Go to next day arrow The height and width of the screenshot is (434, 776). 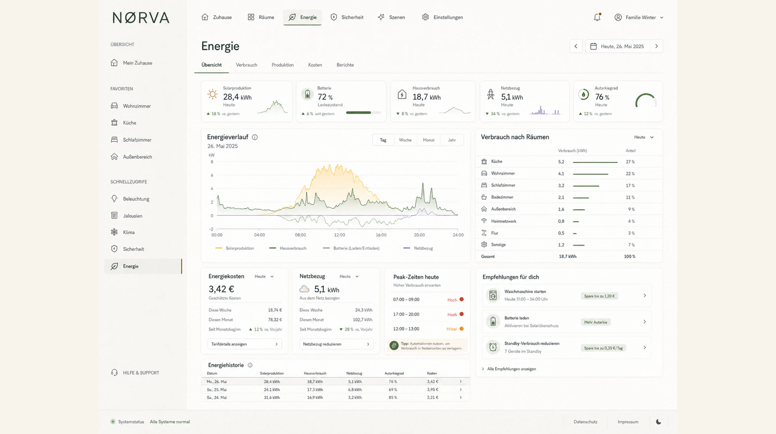pyautogui.click(x=656, y=46)
